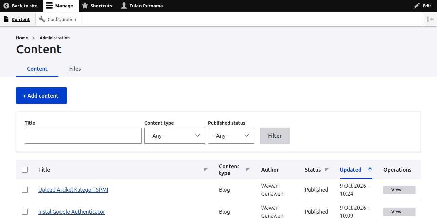Open the Instal Google Authenticator link
The height and width of the screenshot is (218, 437).
(x=72, y=212)
